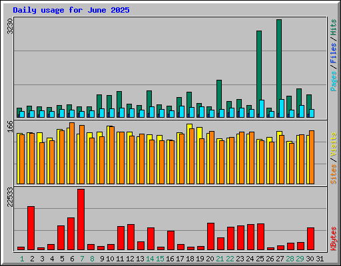
Task: Click the orange Sites bar for day 6
Action: (x=72, y=153)
